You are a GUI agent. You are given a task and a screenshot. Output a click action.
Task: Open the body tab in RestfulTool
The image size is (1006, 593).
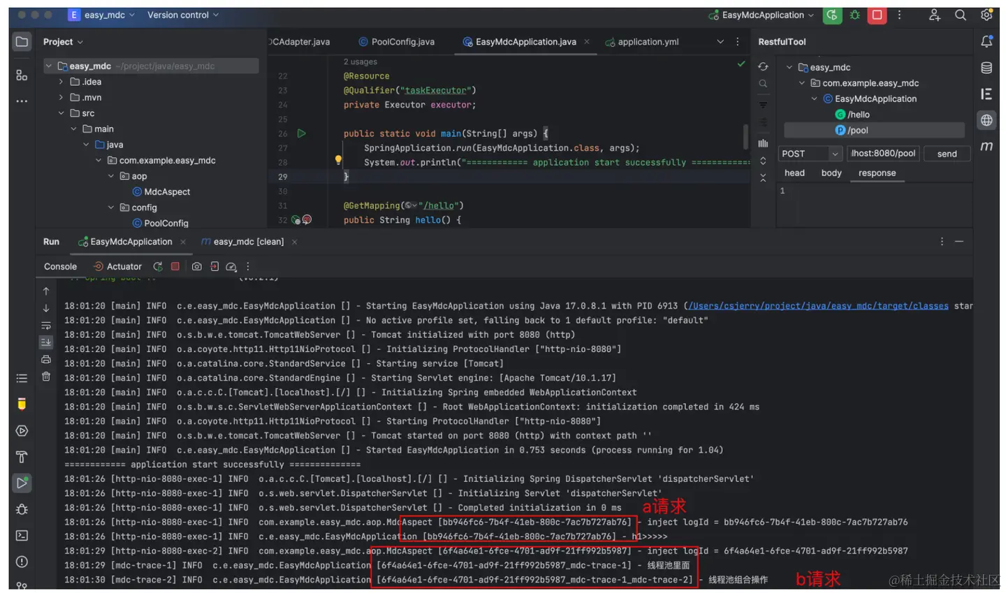pos(831,173)
